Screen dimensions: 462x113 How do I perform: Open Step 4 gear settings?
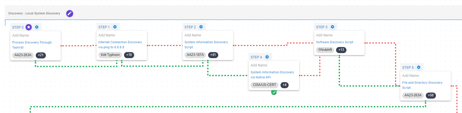click(x=267, y=57)
